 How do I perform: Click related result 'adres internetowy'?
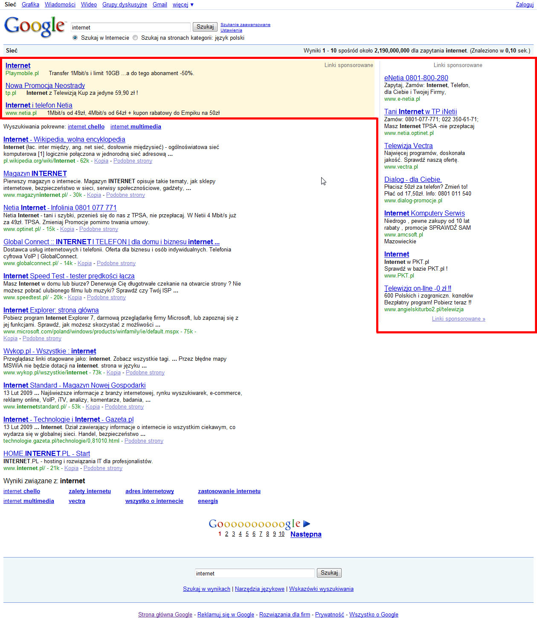tap(150, 491)
